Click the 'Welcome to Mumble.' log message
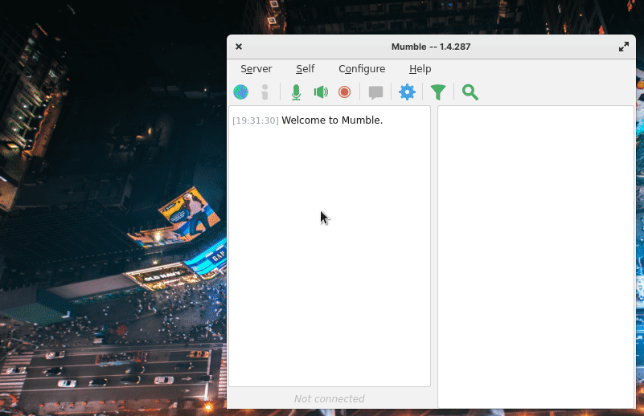 click(332, 120)
